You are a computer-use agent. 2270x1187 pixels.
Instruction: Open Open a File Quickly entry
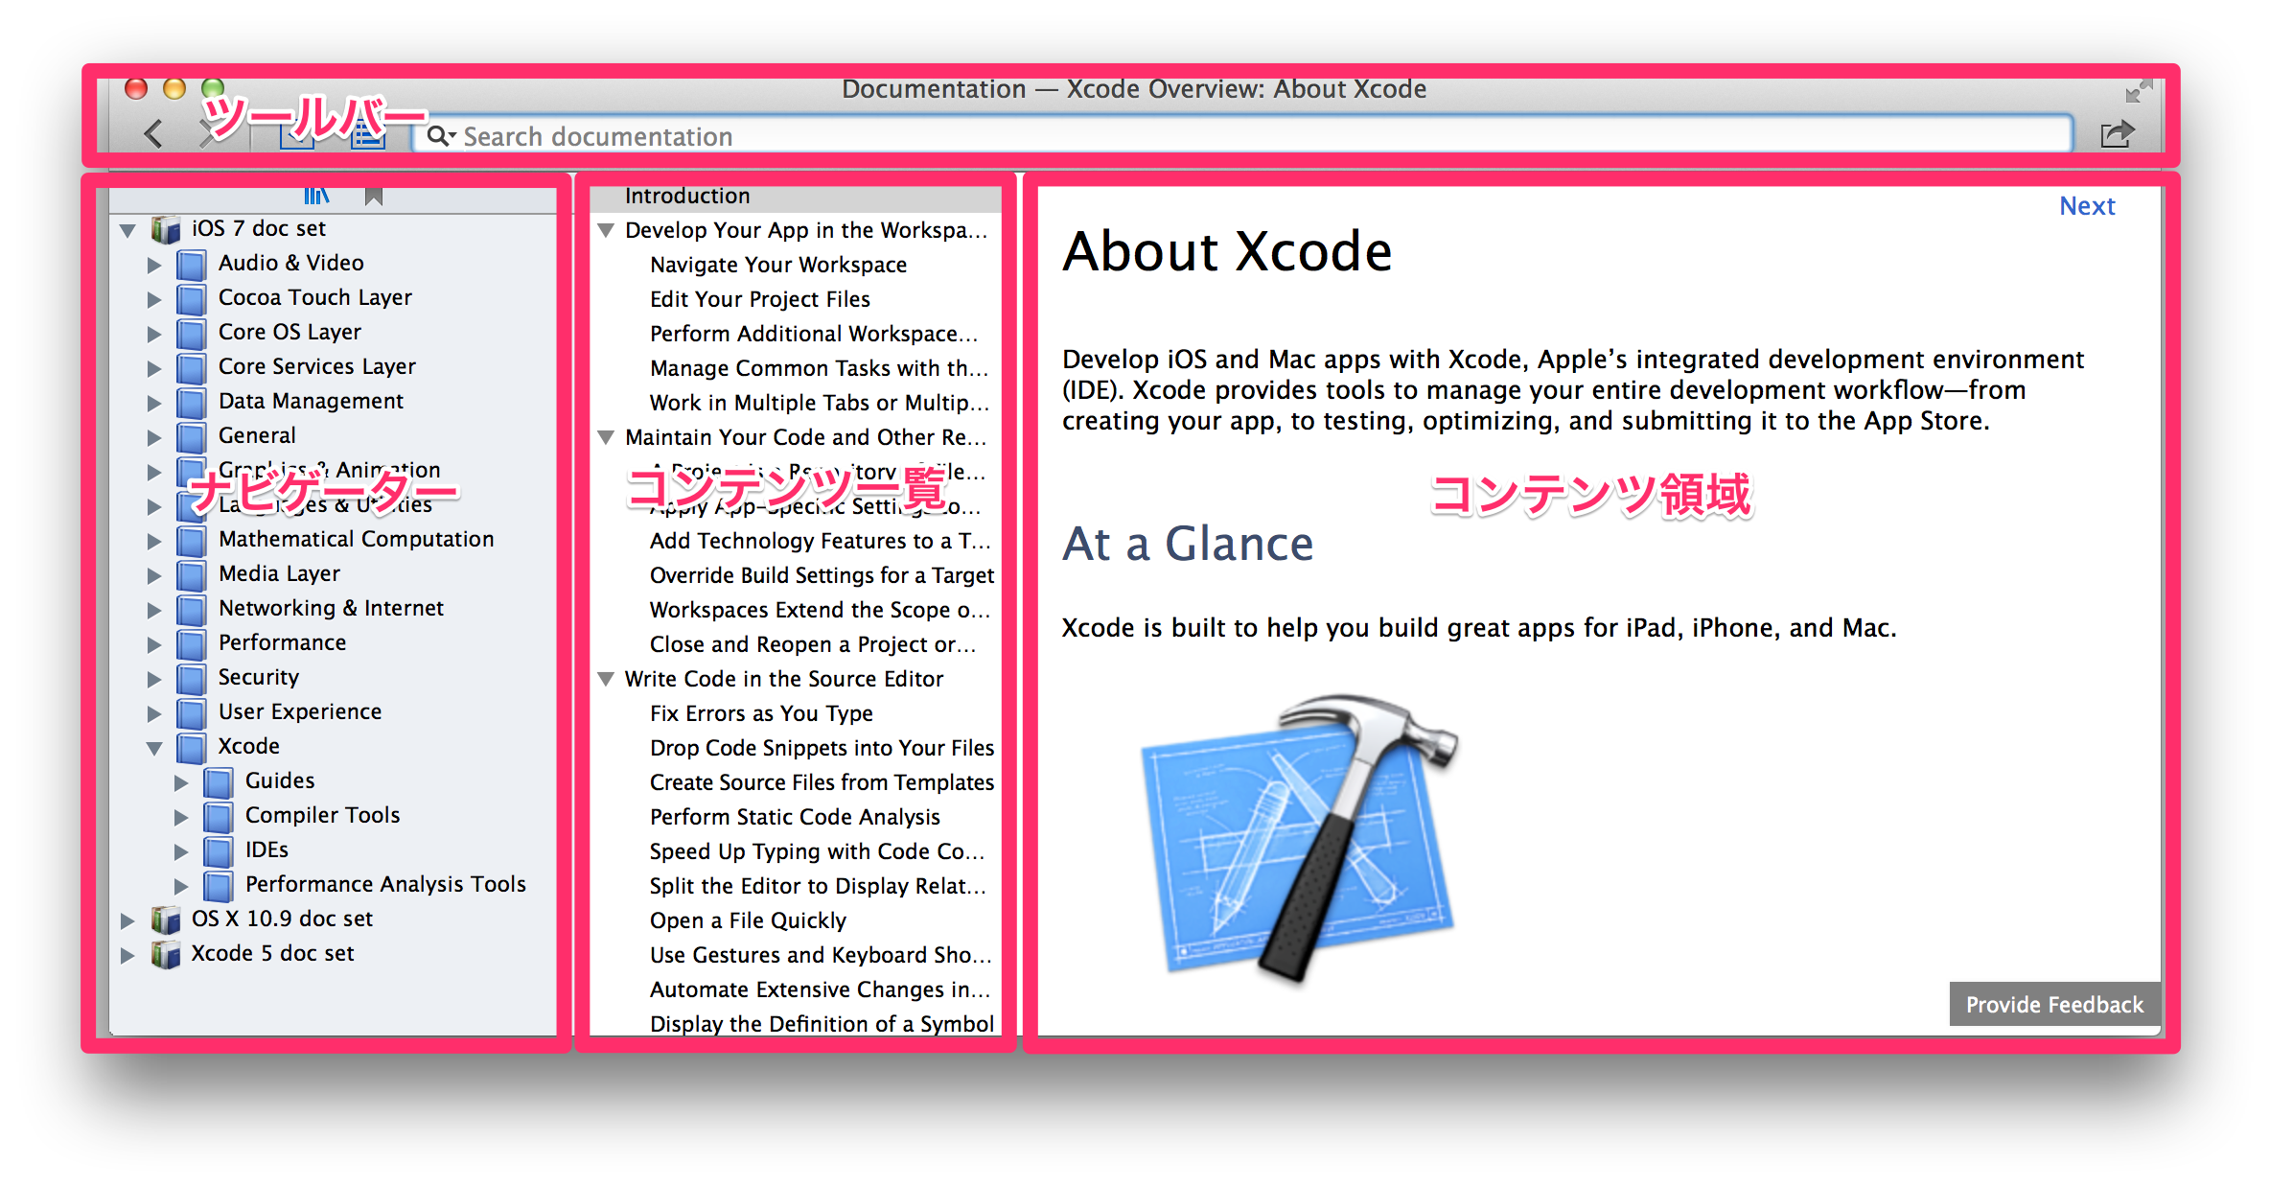pos(748,920)
